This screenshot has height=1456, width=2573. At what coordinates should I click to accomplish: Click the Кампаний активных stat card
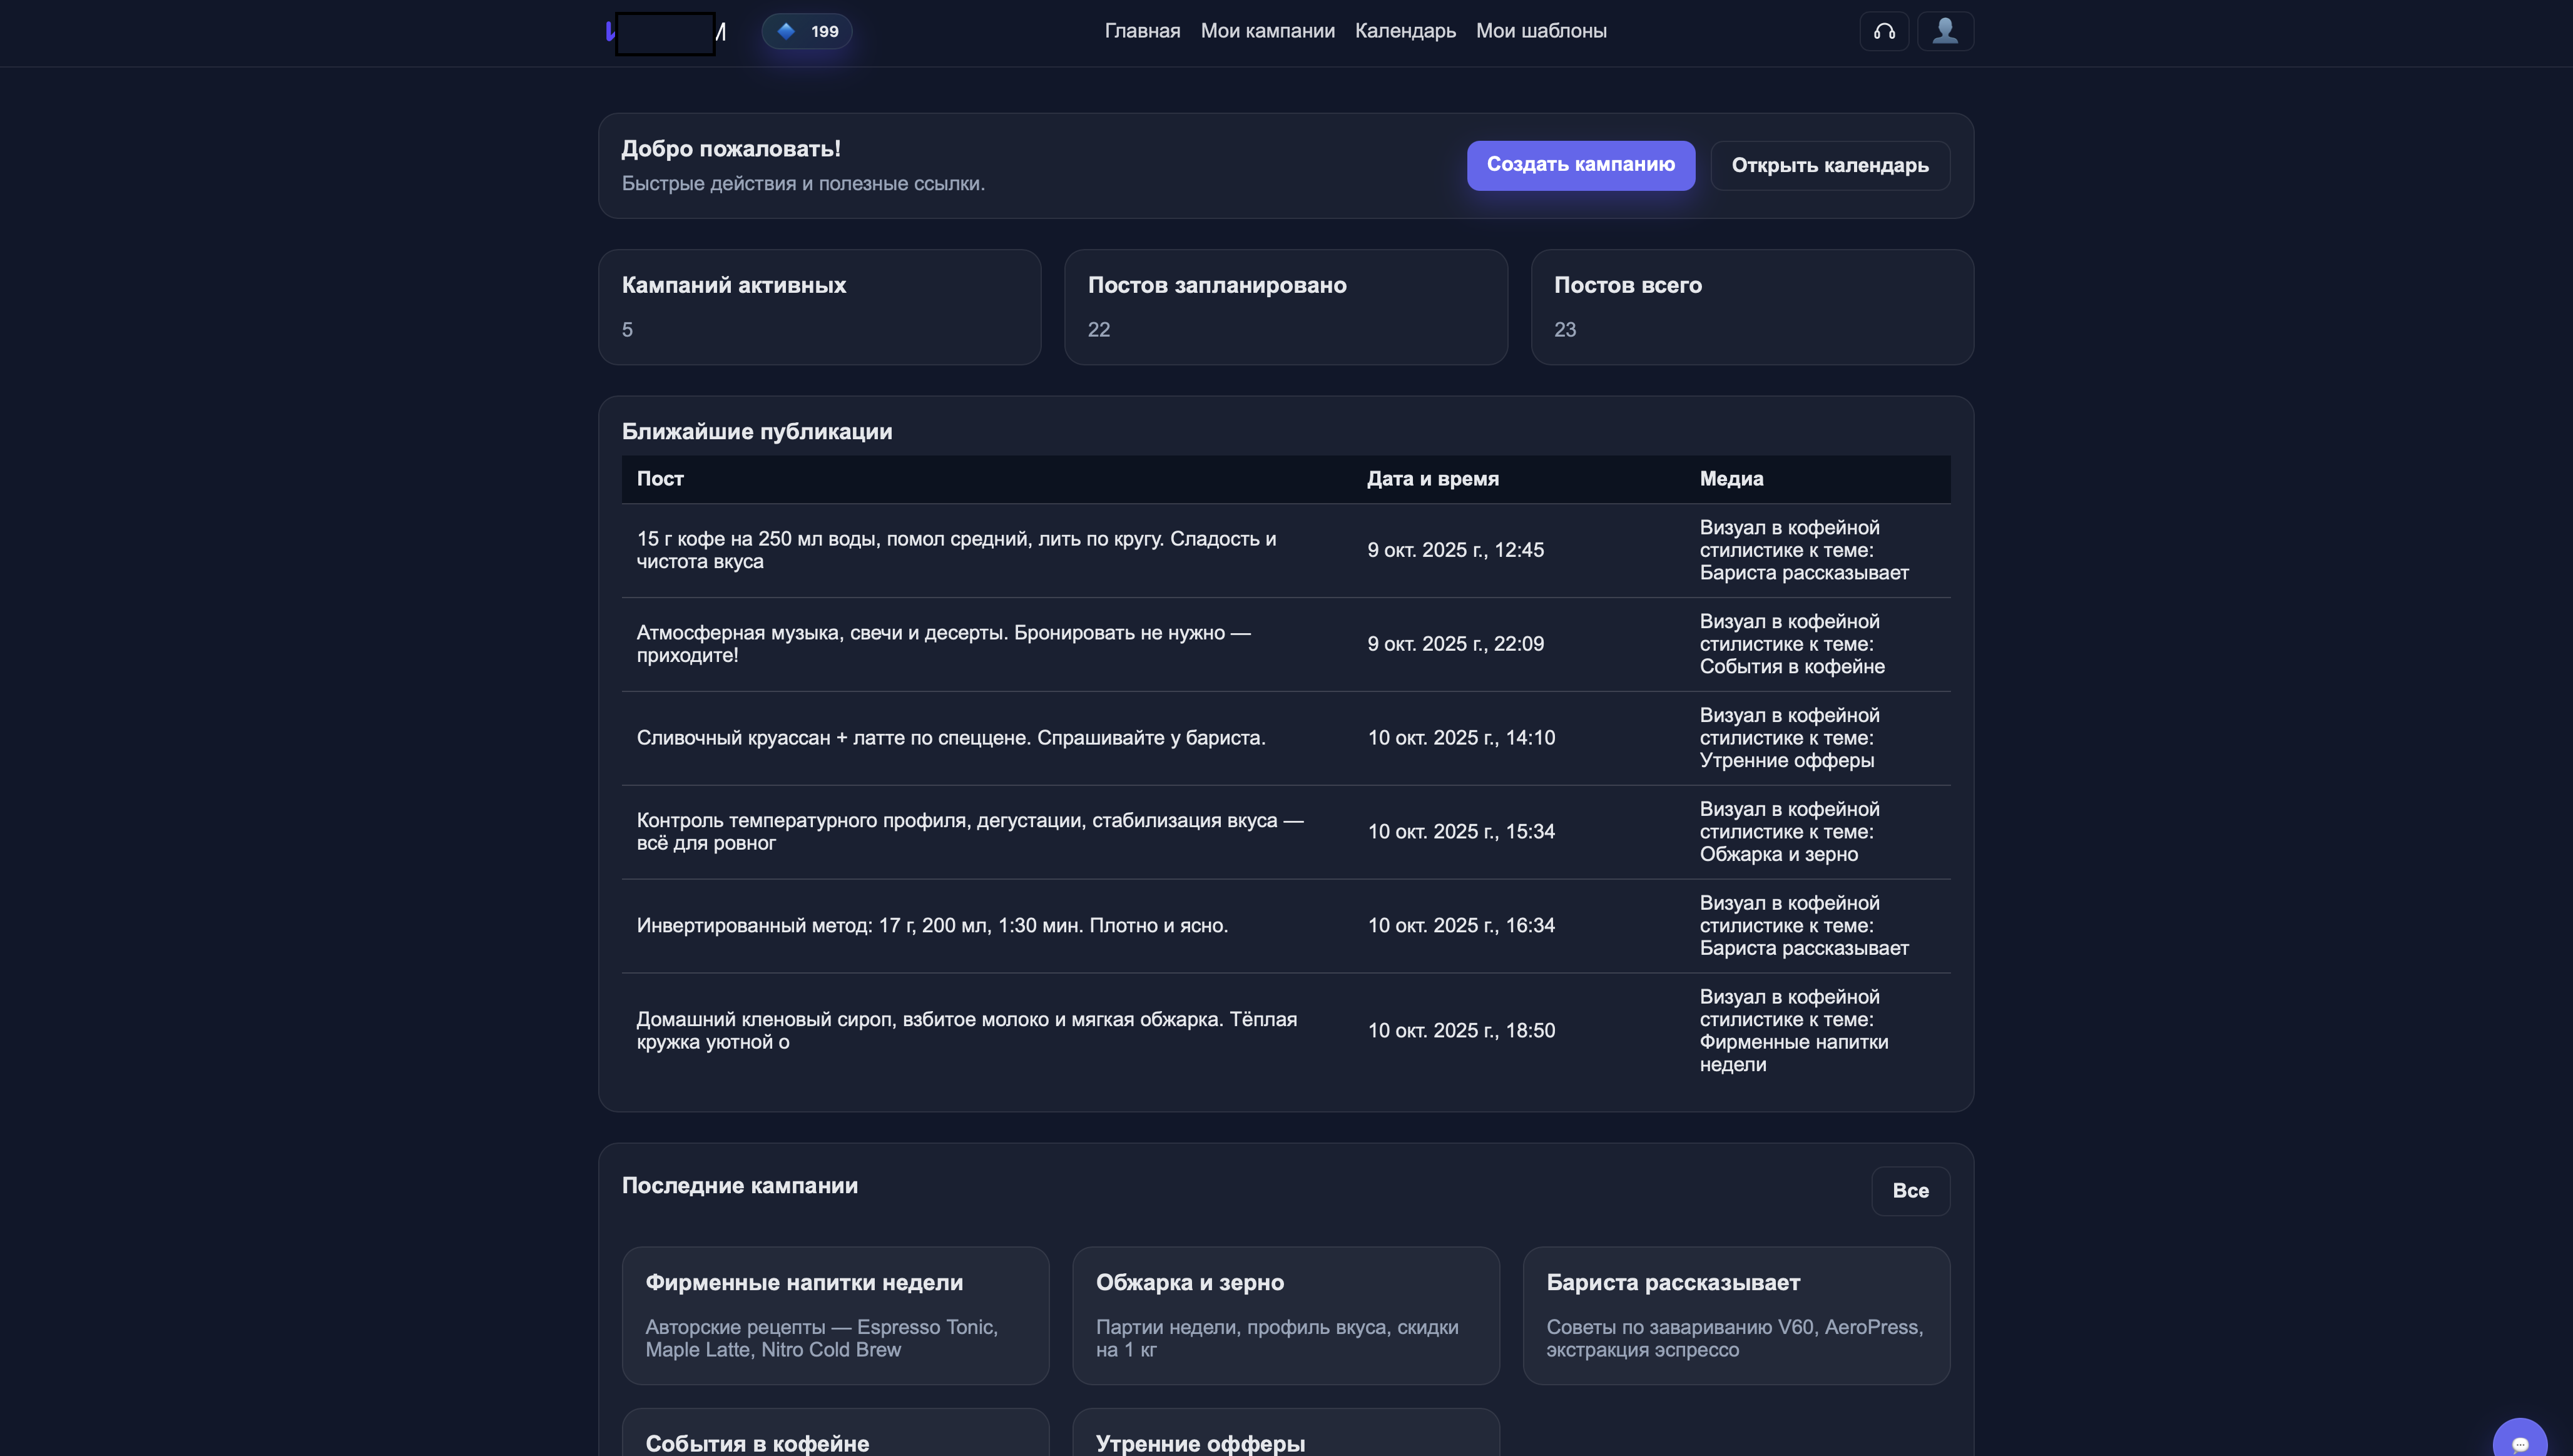[x=819, y=306]
